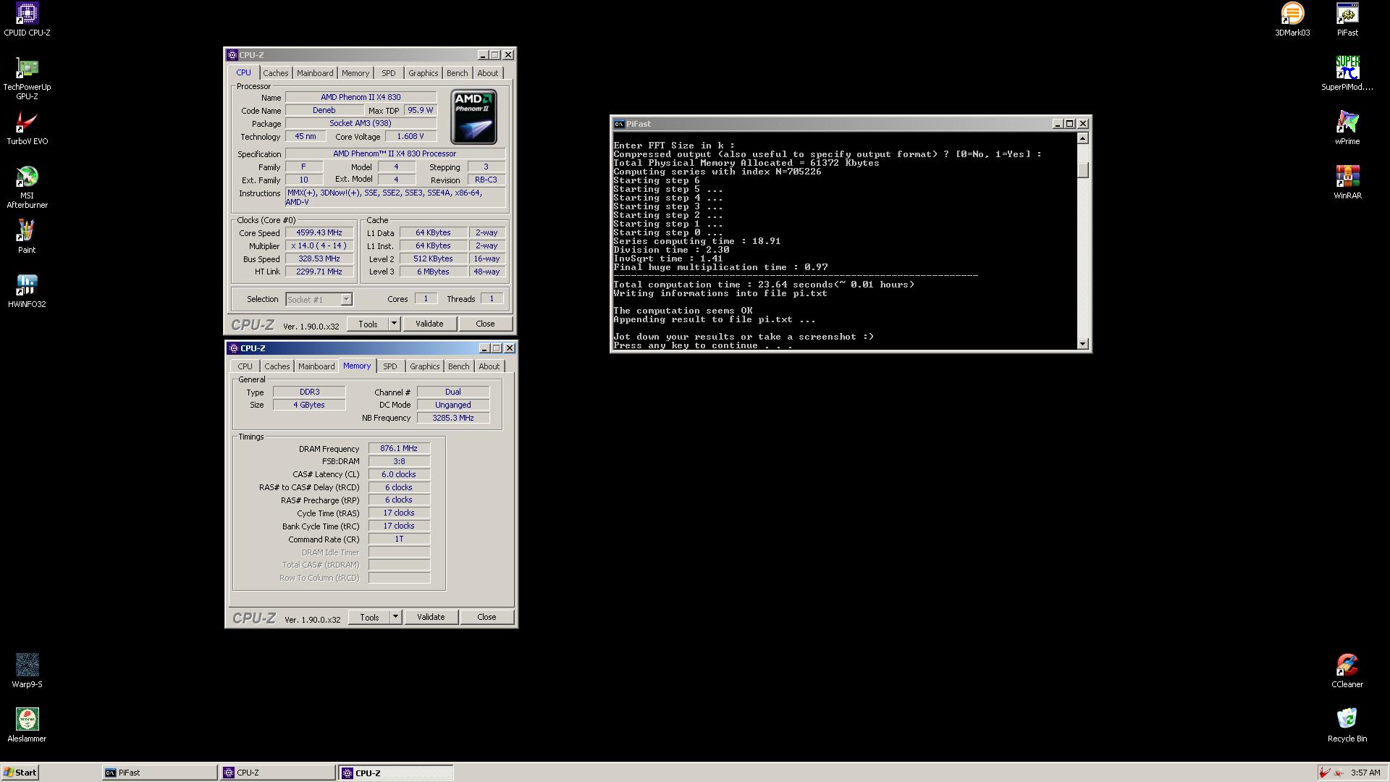This screenshot has height=782, width=1390.
Task: Click the active CPU-Z taskbar button
Action: (x=396, y=773)
